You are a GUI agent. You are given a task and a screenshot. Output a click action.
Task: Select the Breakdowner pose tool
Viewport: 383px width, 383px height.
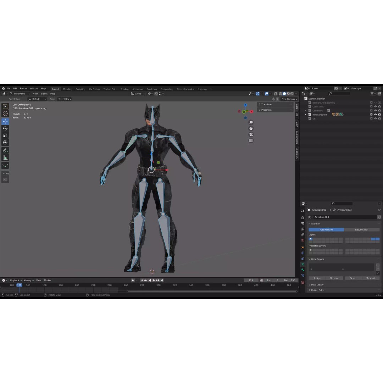5,166
